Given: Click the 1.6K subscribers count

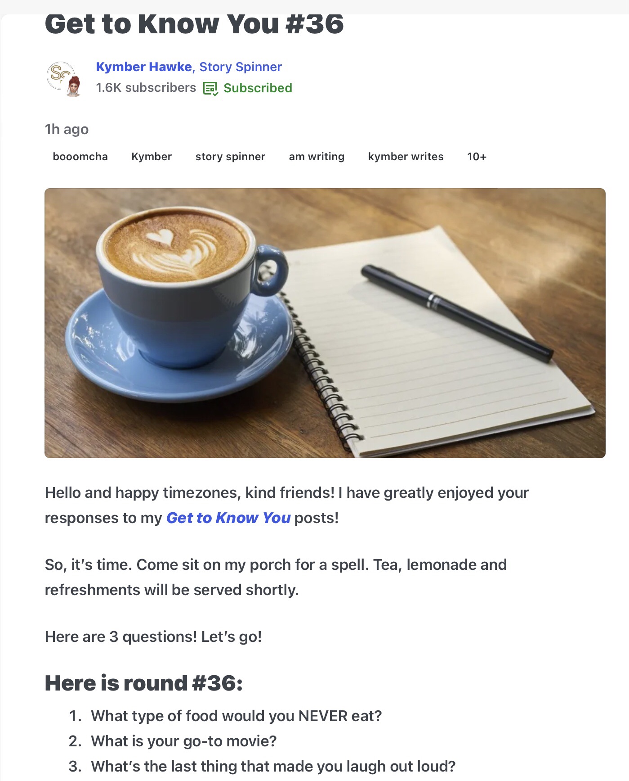Looking at the screenshot, I should point(146,88).
